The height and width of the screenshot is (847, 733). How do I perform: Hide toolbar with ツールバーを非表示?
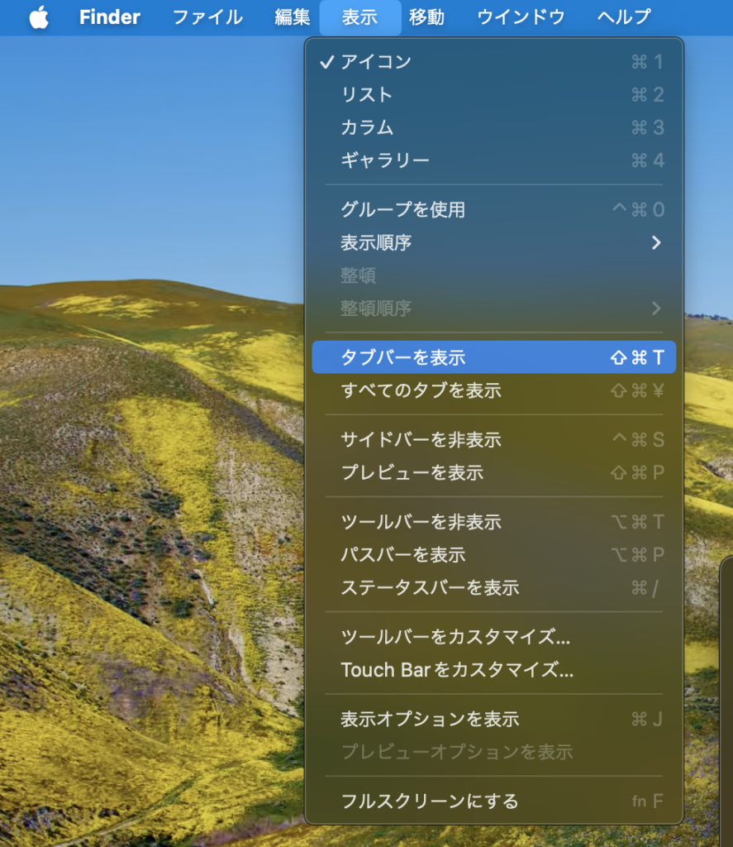click(x=494, y=522)
